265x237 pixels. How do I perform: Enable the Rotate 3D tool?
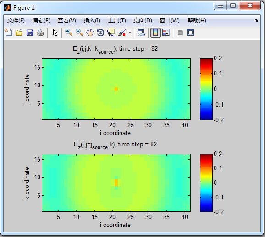click(x=100, y=32)
